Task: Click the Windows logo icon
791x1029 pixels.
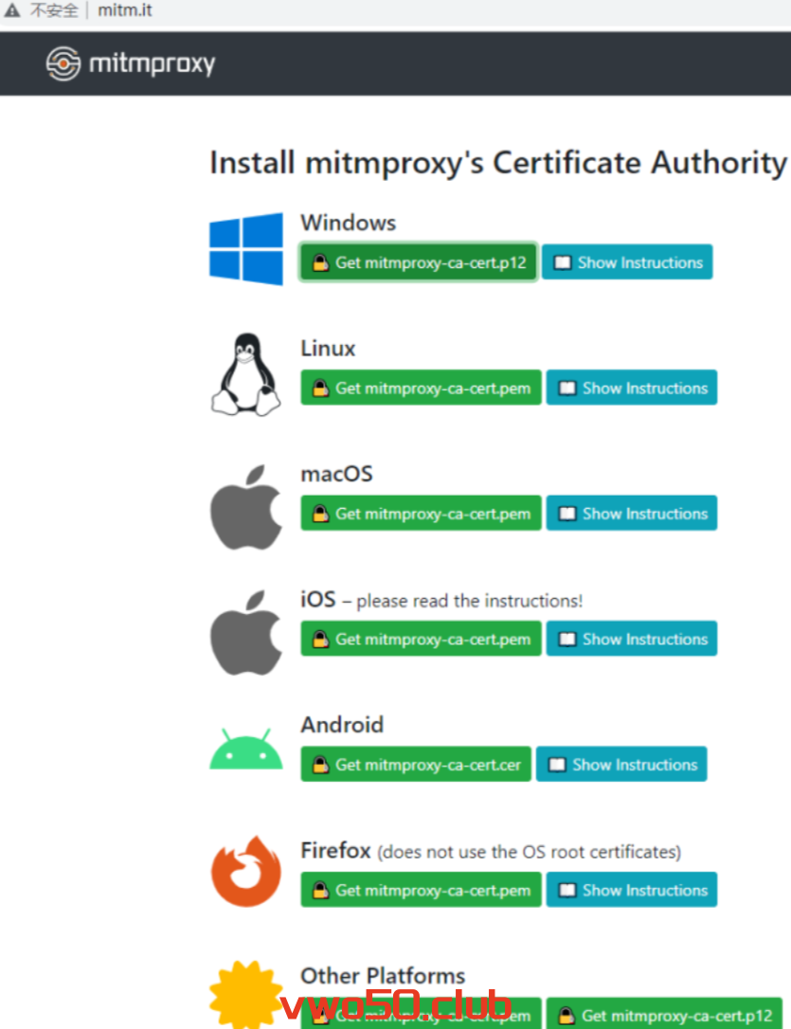Action: [246, 248]
